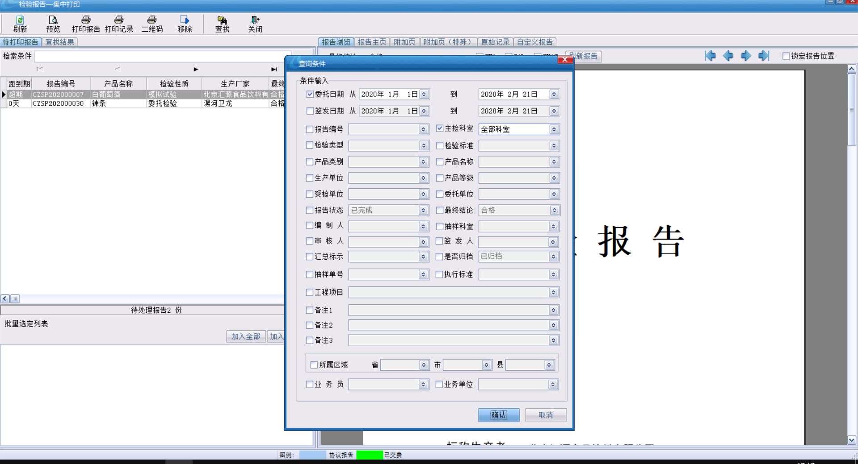Open the 原始记录 tab
The image size is (858, 464).
pyautogui.click(x=495, y=42)
